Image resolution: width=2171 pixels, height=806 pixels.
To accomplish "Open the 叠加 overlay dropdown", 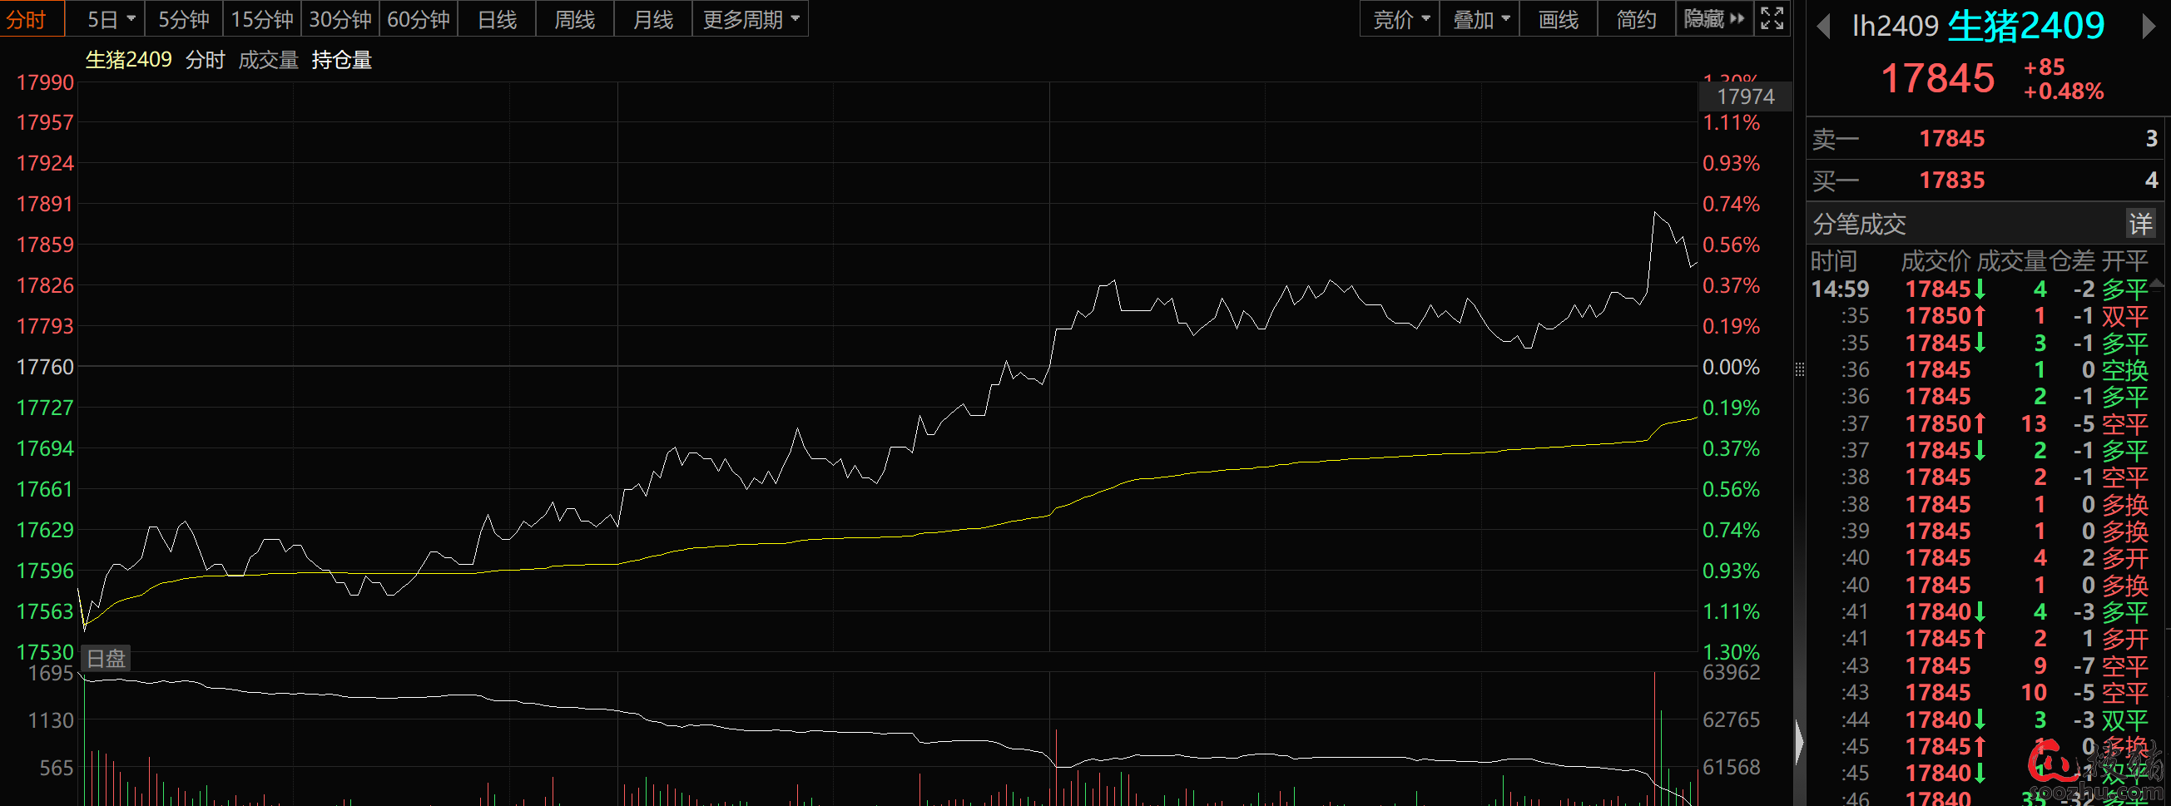I will (x=1480, y=18).
